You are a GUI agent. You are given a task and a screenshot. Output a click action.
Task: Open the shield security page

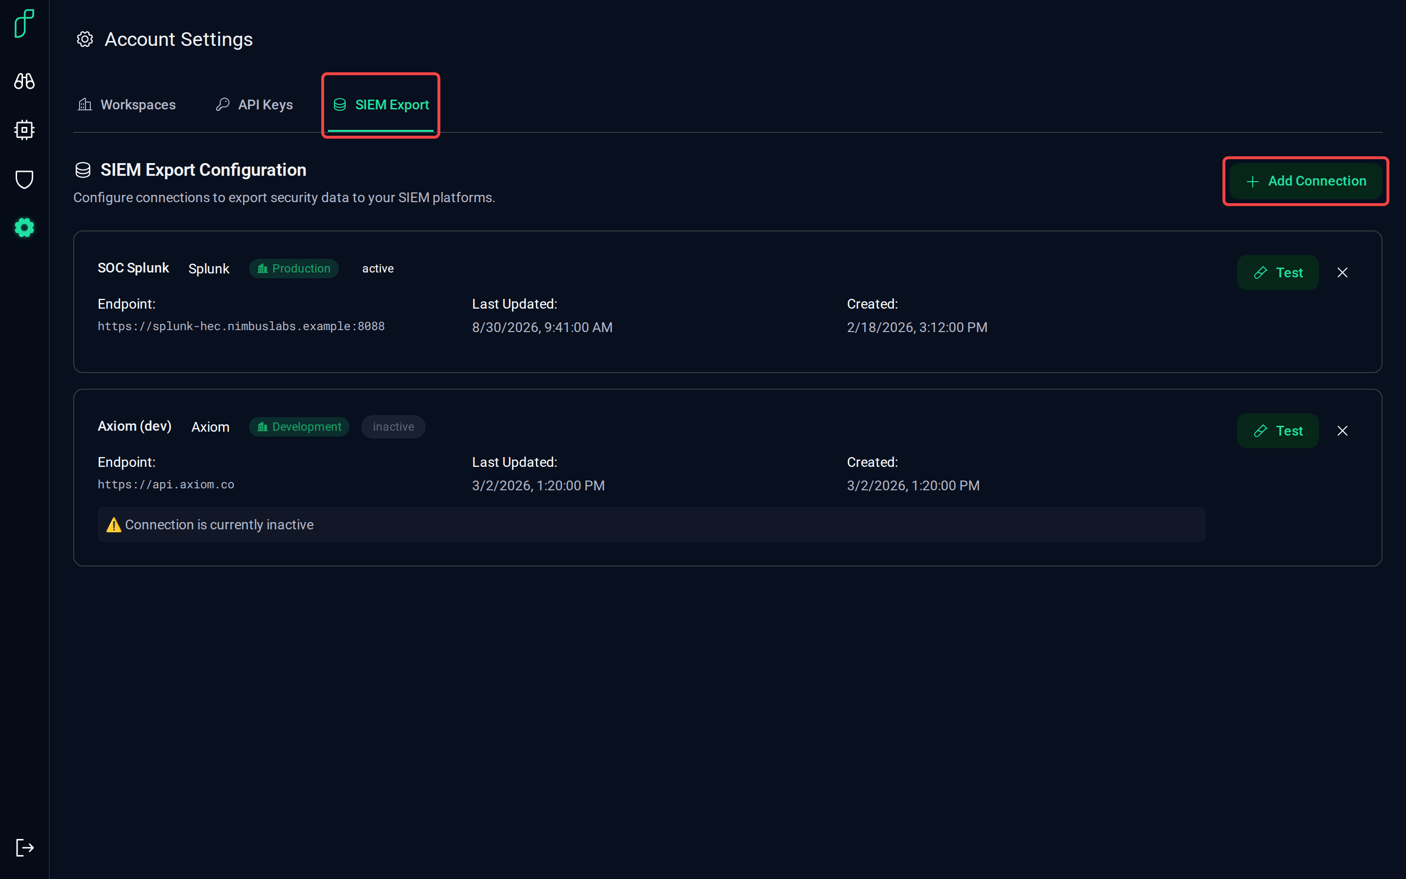24,179
